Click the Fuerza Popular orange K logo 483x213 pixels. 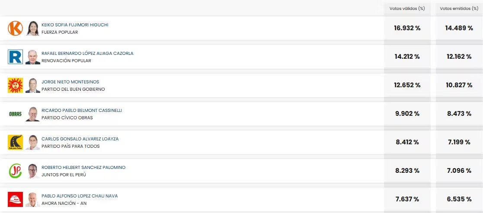click(15, 29)
